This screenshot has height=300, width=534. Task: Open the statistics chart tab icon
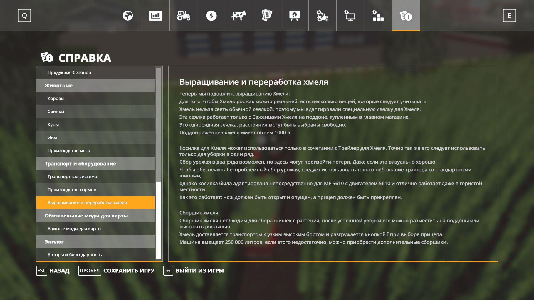pos(155,16)
